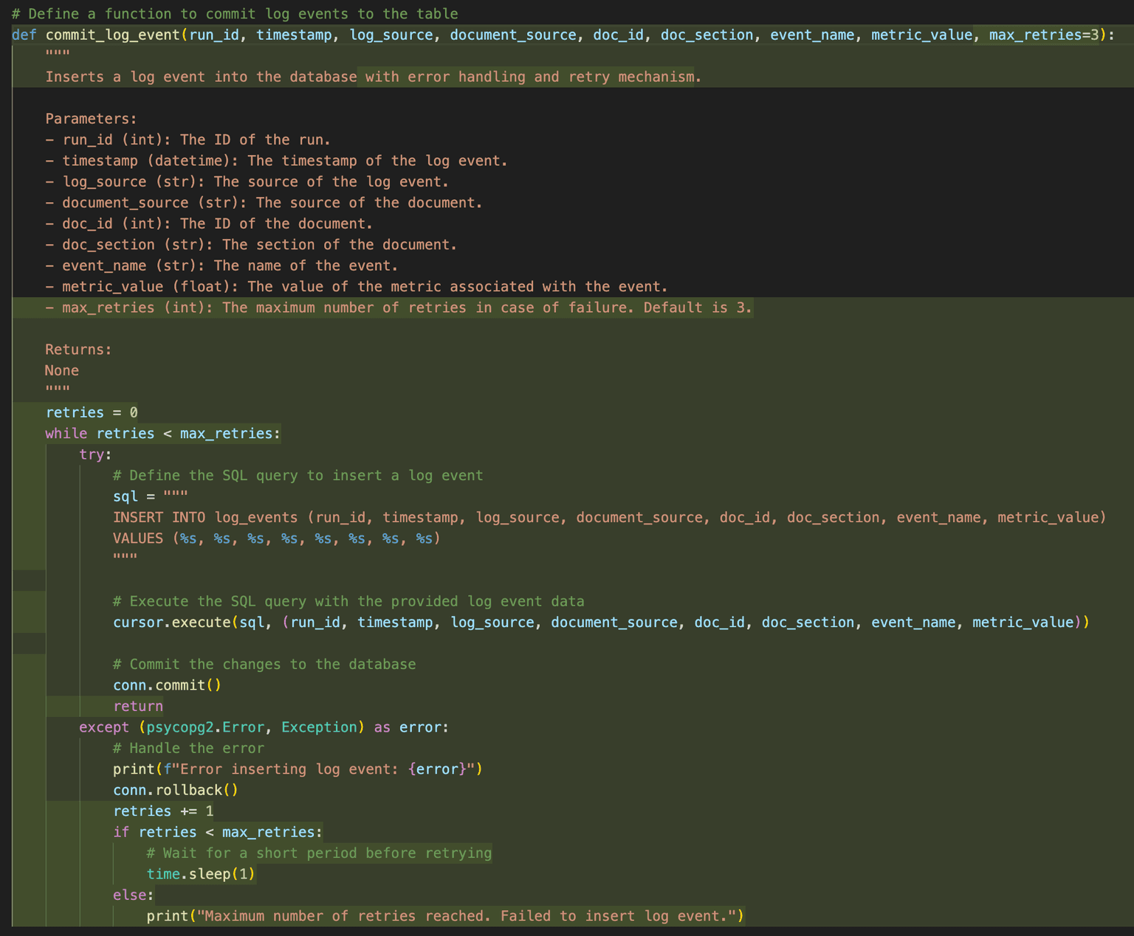
Task: Click the "else:" keyword line
Action: pyautogui.click(x=134, y=895)
